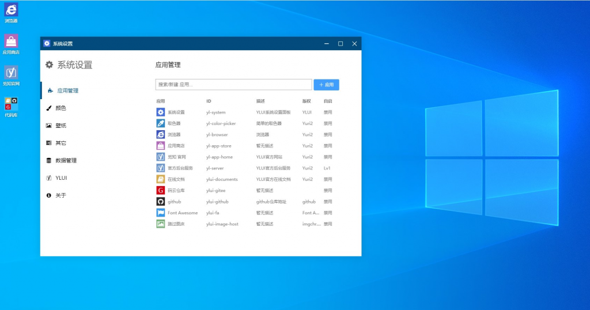This screenshot has height=310, width=590.
Task: Click the ID cell yl-color-picker
Action: click(x=221, y=123)
